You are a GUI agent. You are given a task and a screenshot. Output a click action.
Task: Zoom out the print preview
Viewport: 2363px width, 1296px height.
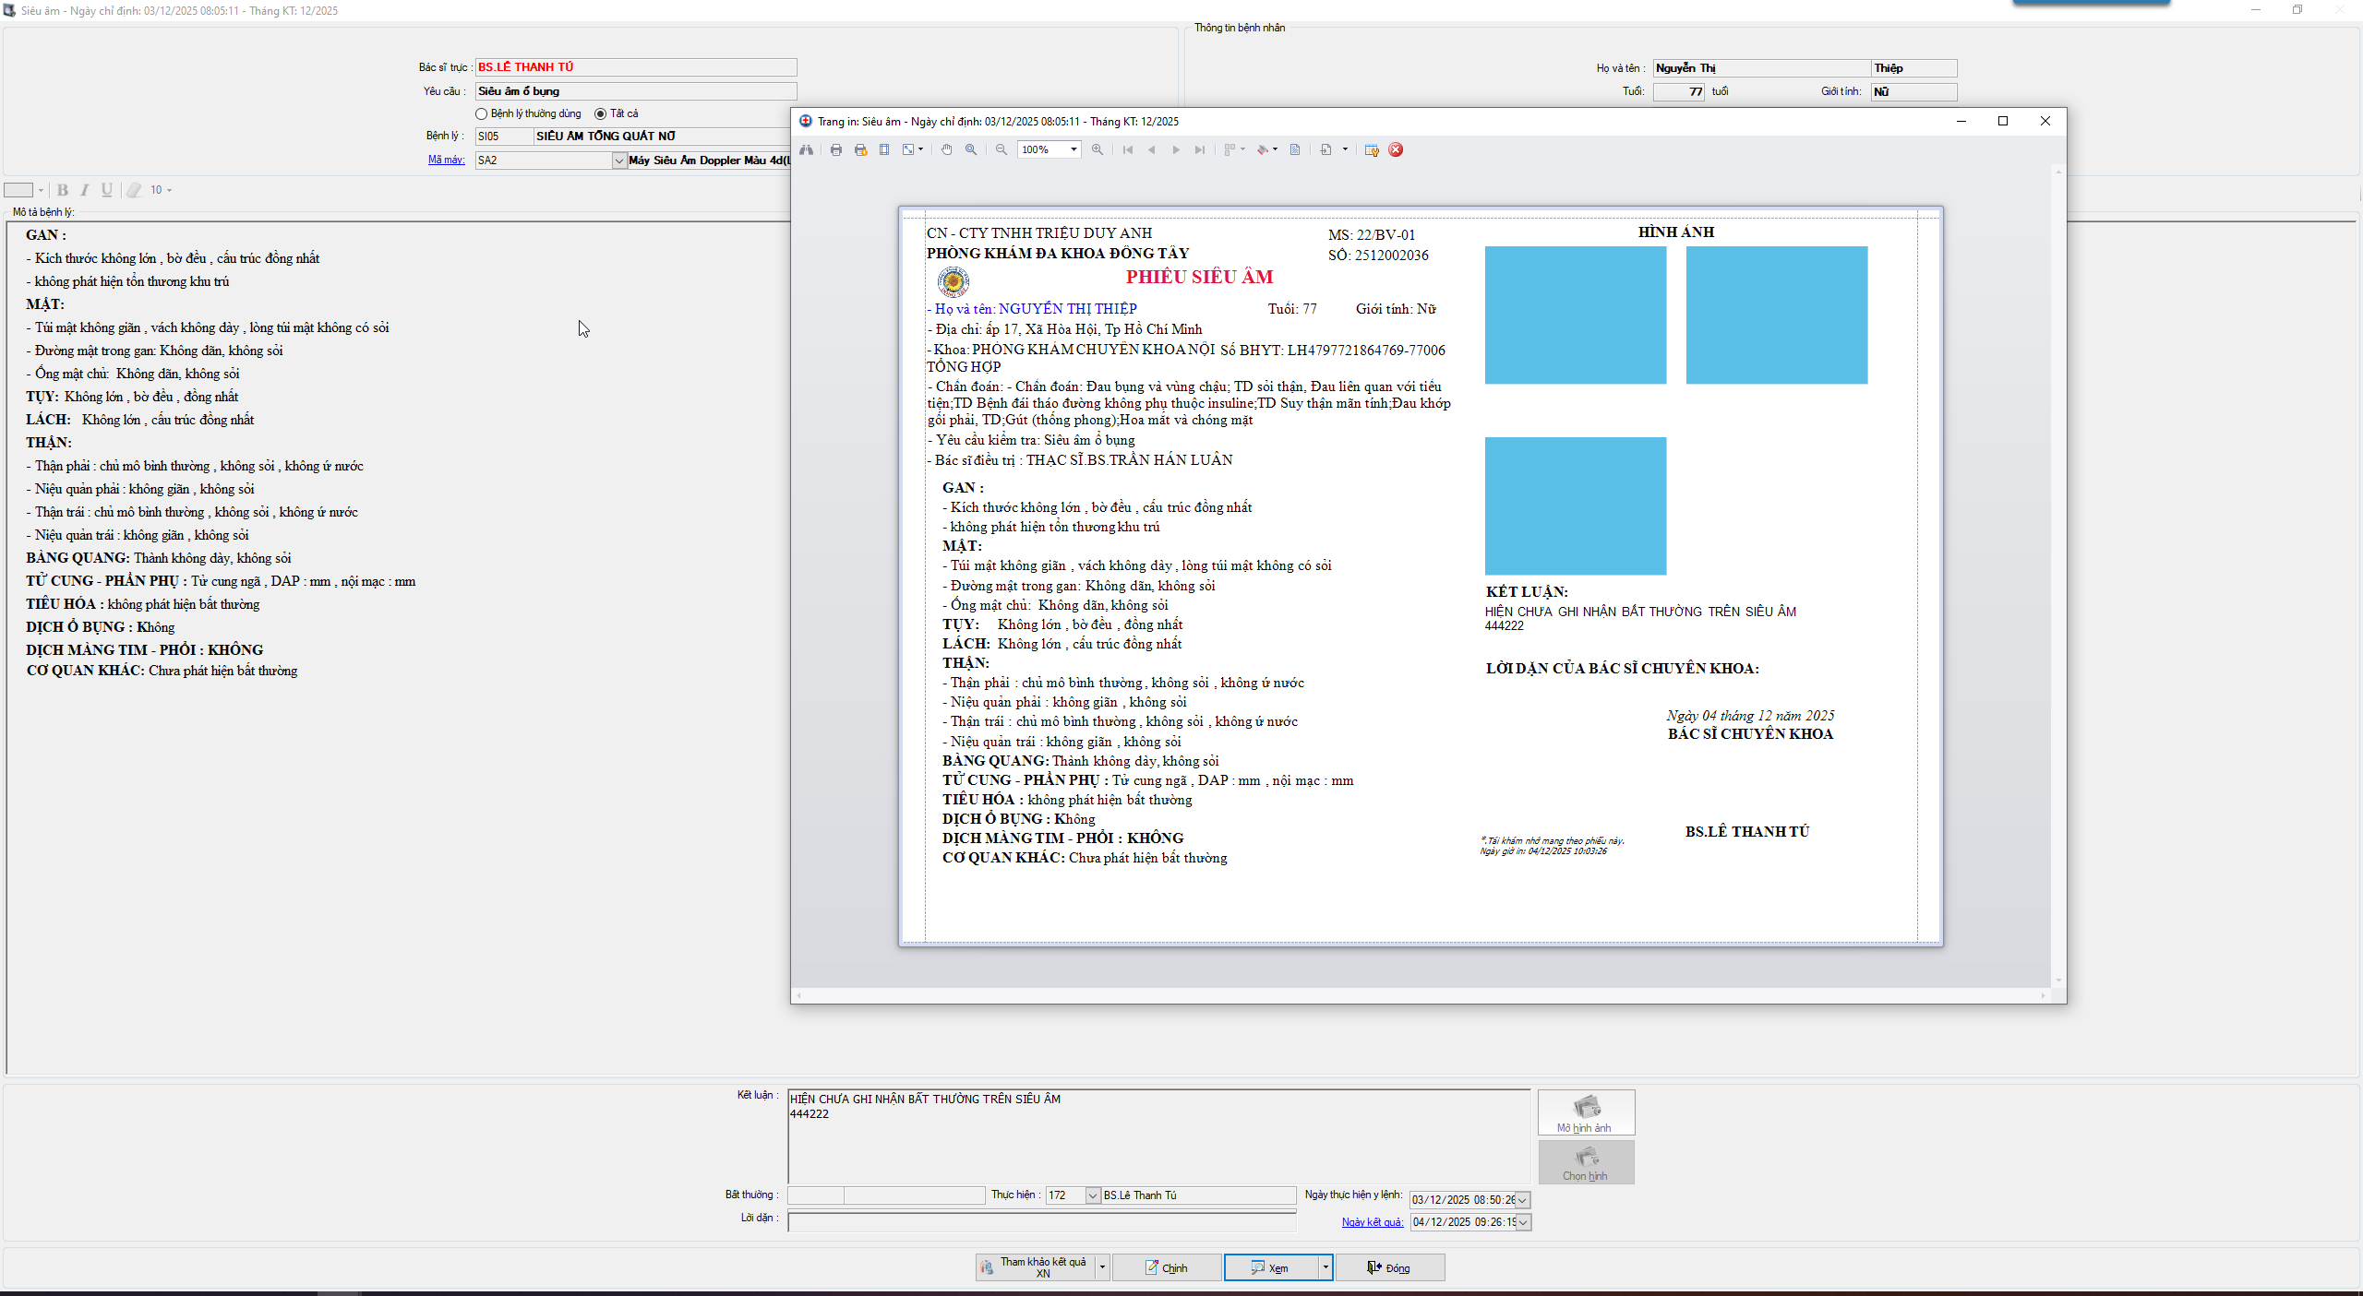click(x=1002, y=149)
